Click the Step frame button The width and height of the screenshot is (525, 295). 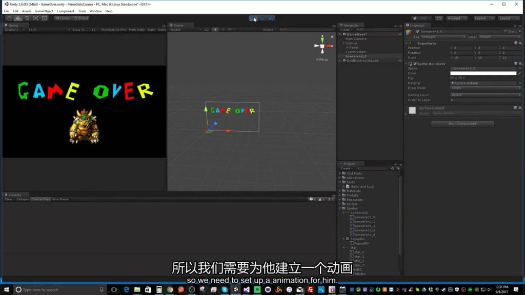[x=270, y=18]
